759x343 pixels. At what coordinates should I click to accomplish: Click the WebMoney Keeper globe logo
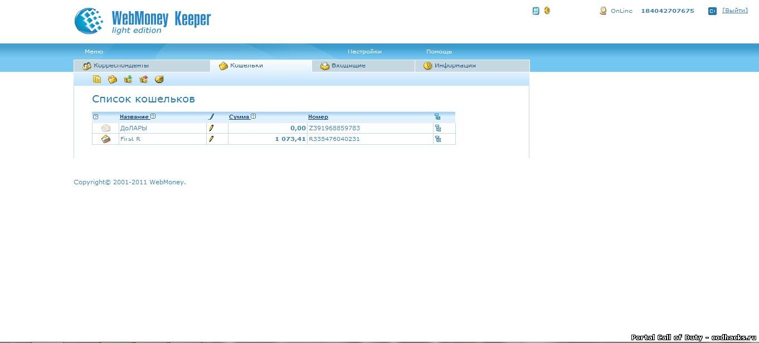pyautogui.click(x=90, y=21)
